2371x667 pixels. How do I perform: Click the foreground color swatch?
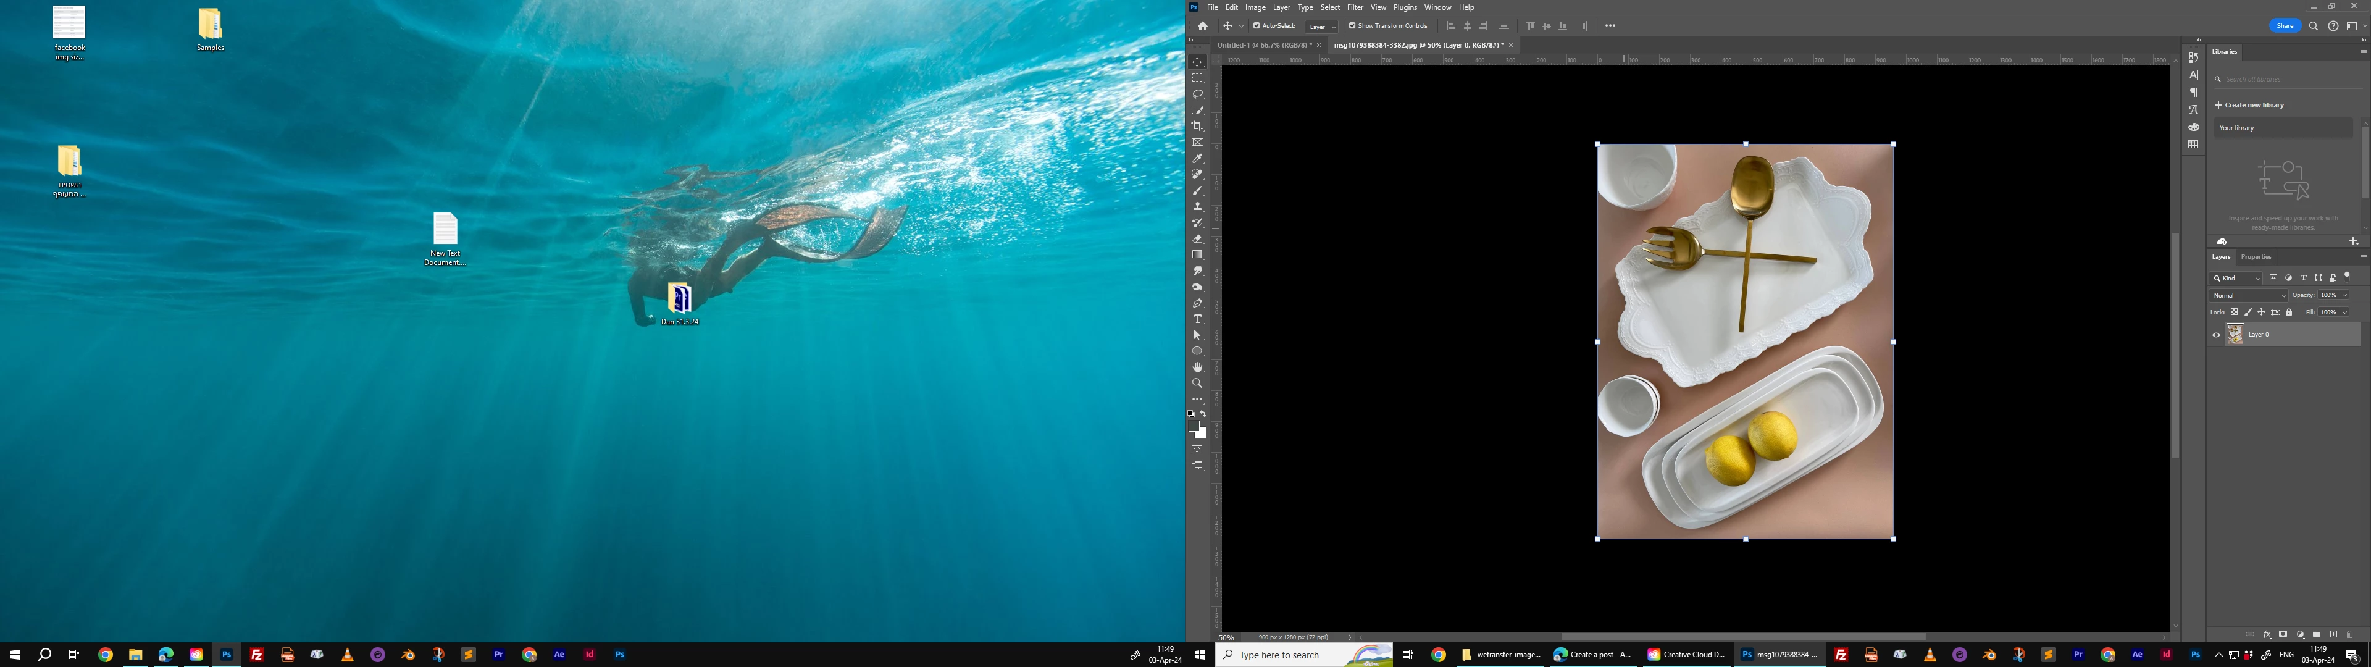(x=1194, y=427)
